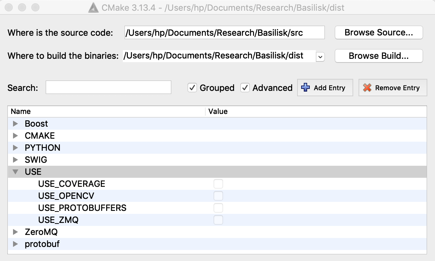Enable the USE_COVERAGE option

click(218, 184)
